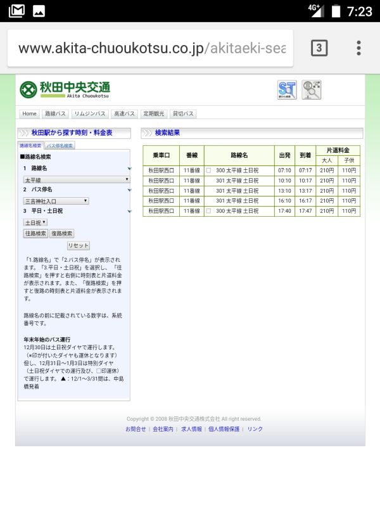
Task: Open the 路線バス menu item
Action: tap(55, 114)
